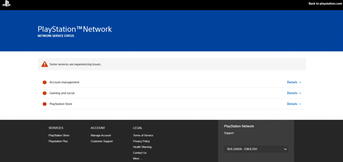
Task: Click the Account management row label
Action: (x=64, y=82)
